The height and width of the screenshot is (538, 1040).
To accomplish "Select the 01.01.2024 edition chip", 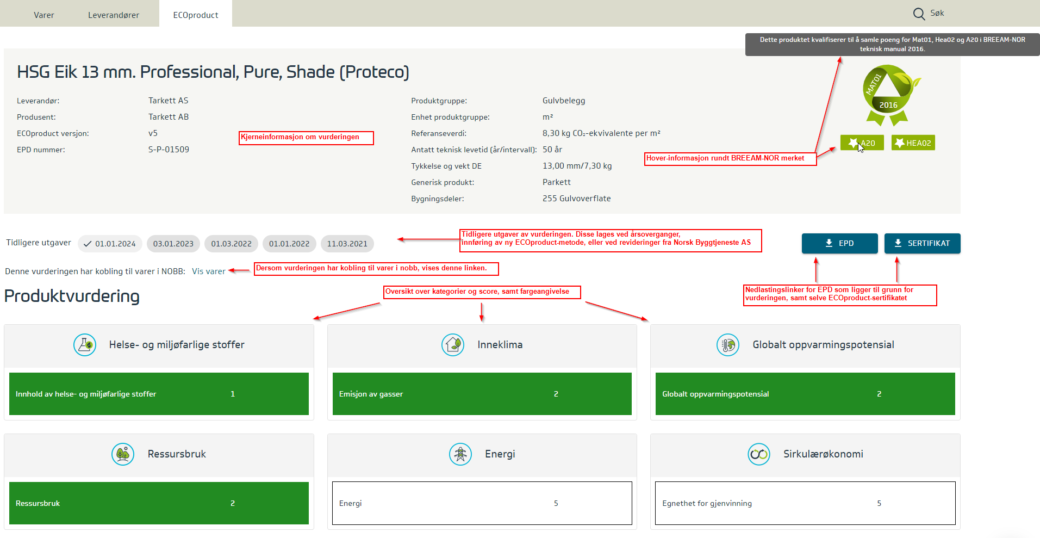I will point(110,244).
